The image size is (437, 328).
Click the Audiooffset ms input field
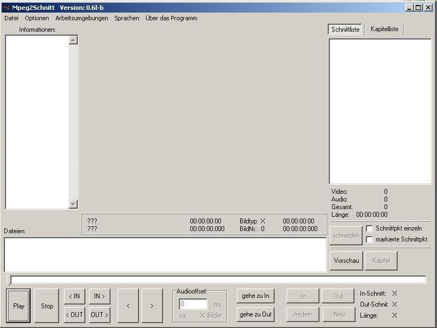[193, 304]
